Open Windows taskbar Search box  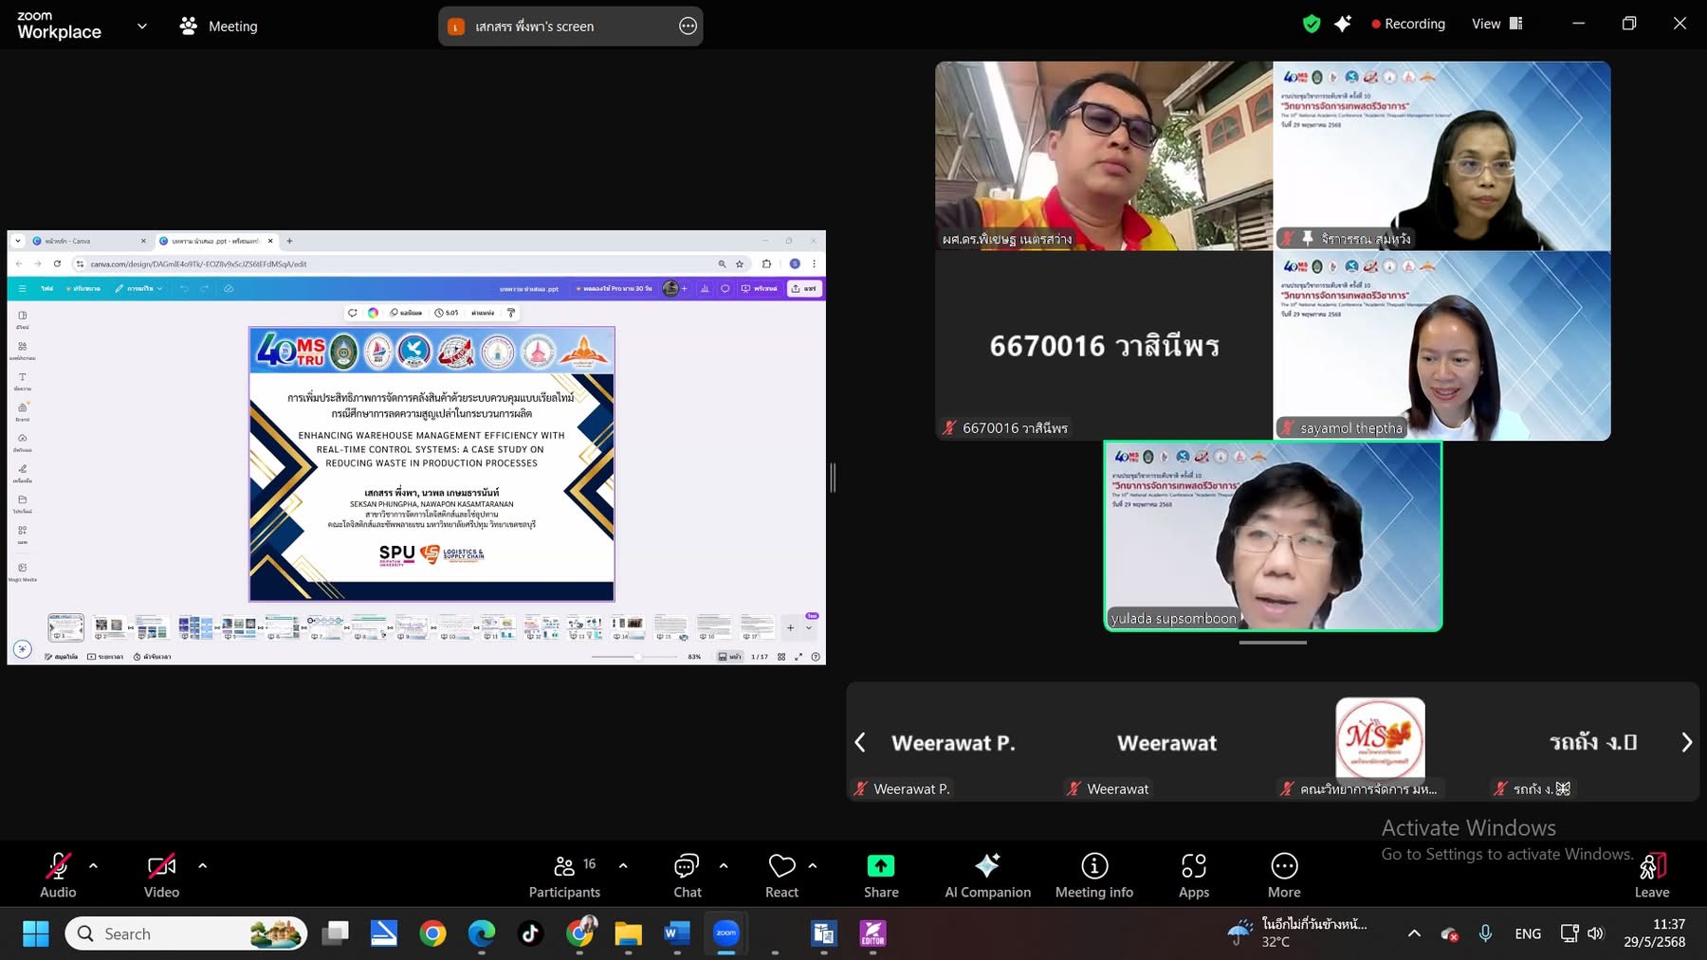tap(186, 933)
